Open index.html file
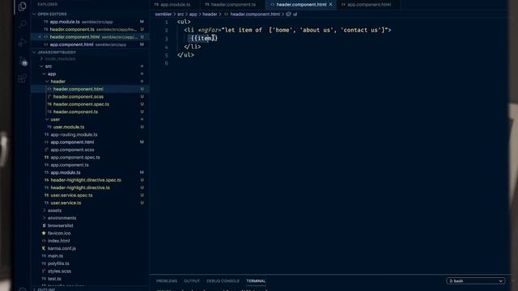Viewport: 518px width, 291px height. click(58, 241)
